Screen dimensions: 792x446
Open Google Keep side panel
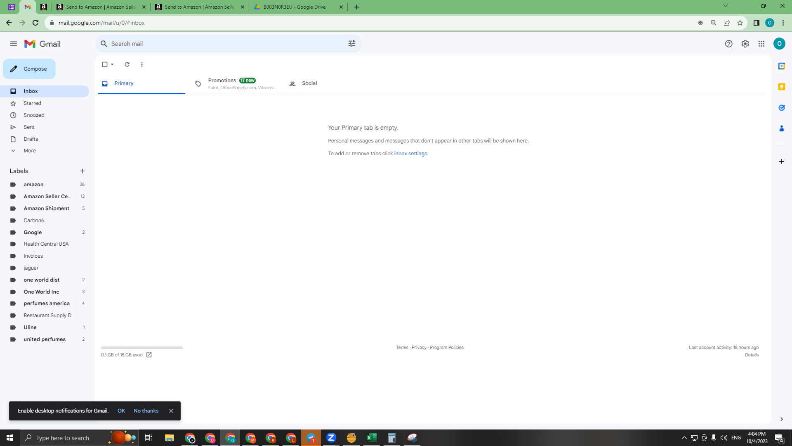pyautogui.click(x=781, y=87)
